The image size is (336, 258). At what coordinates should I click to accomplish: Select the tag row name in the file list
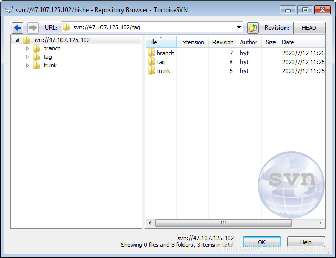tap(161, 62)
